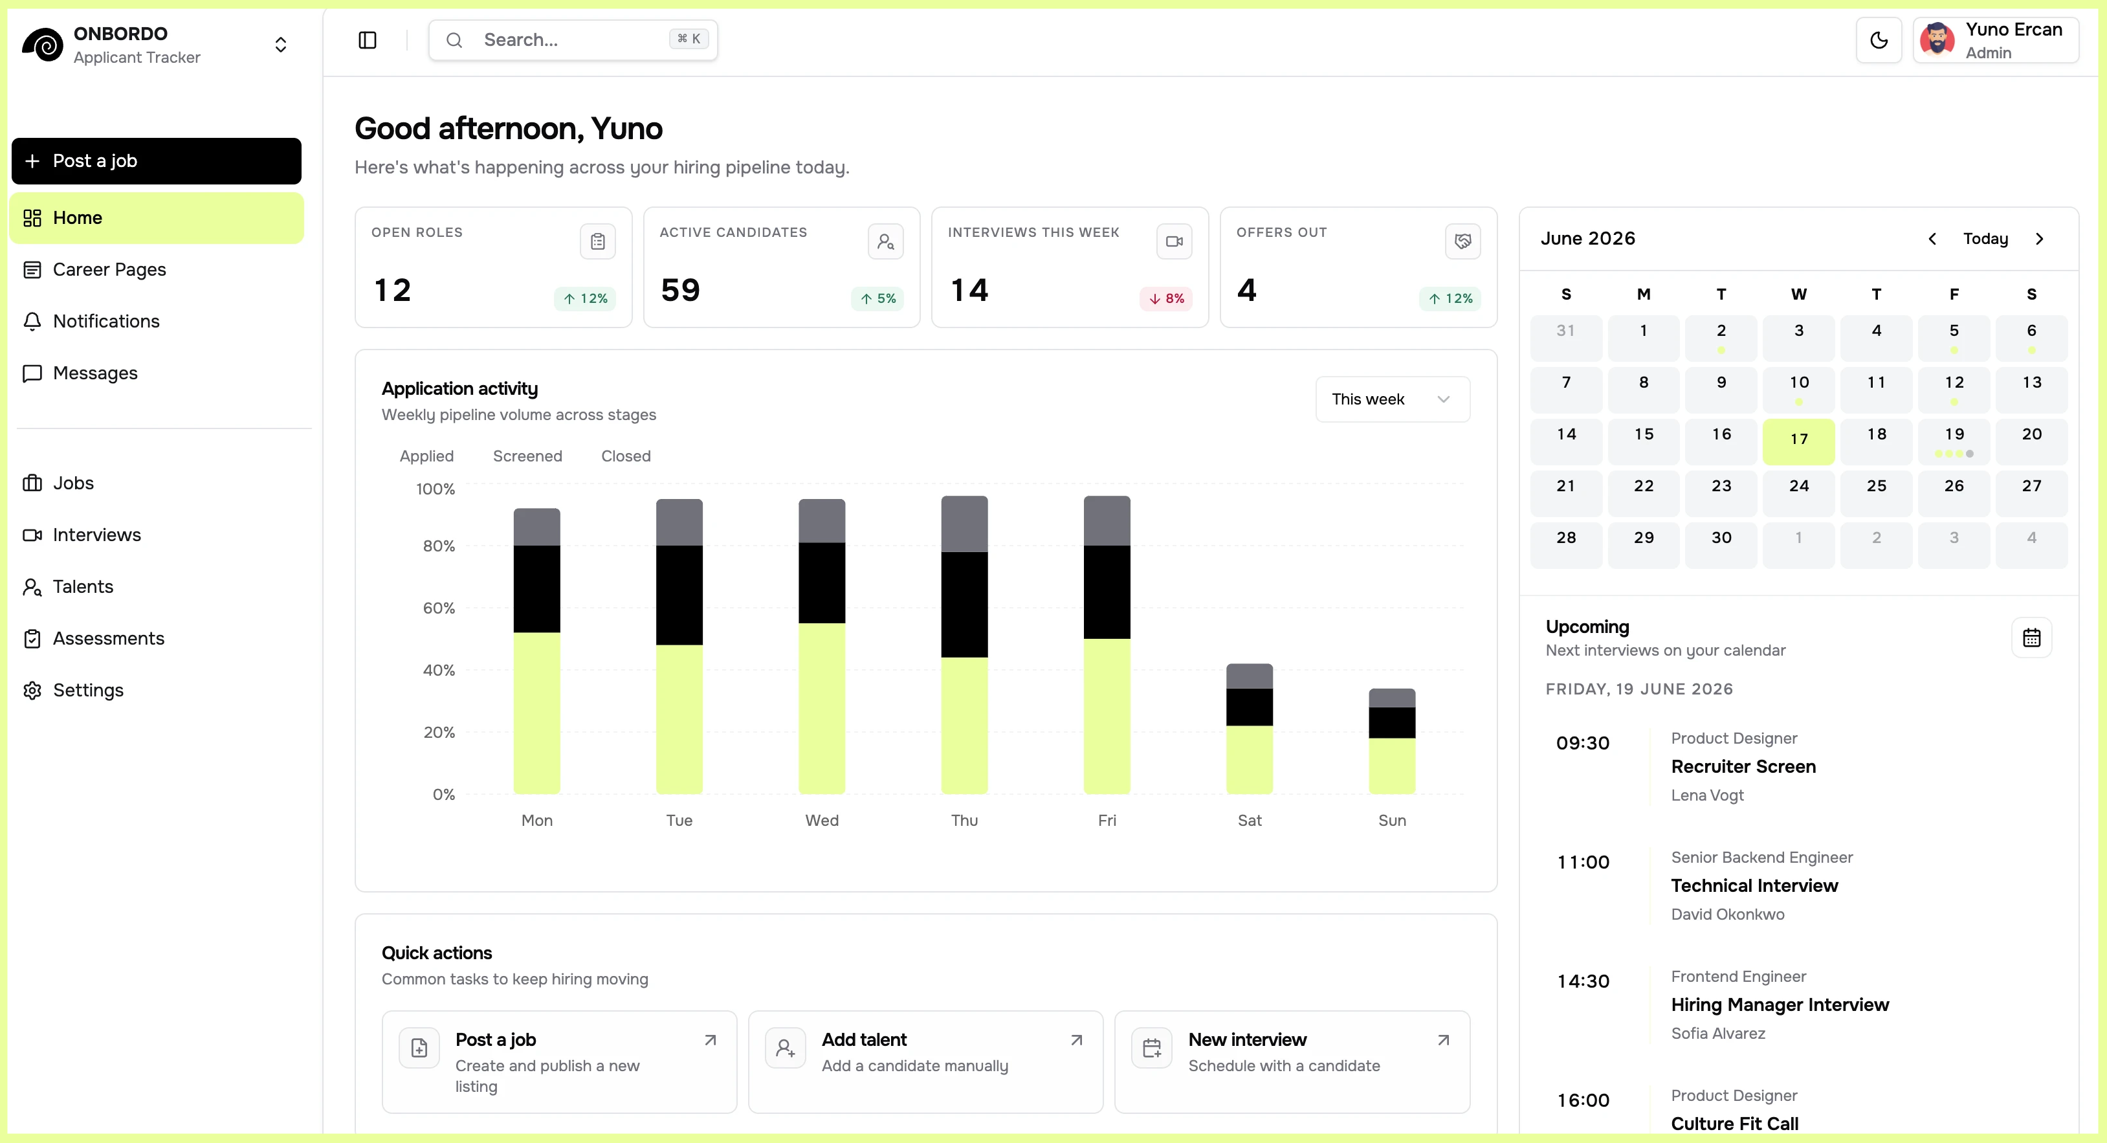Click the arrow icon on Post a job card
The width and height of the screenshot is (2107, 1143).
pyautogui.click(x=711, y=1041)
